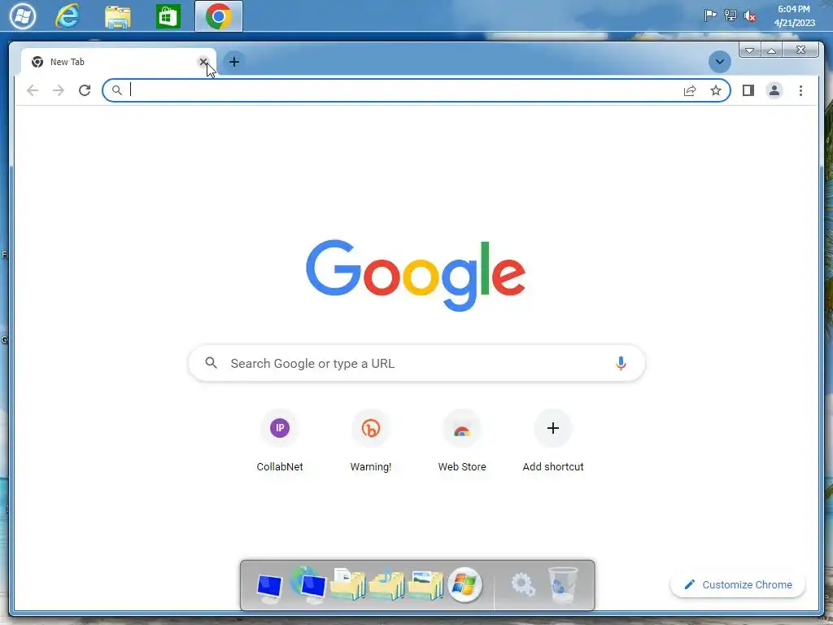The height and width of the screenshot is (625, 833).
Task: Close the New Tab tab
Action: tap(203, 62)
